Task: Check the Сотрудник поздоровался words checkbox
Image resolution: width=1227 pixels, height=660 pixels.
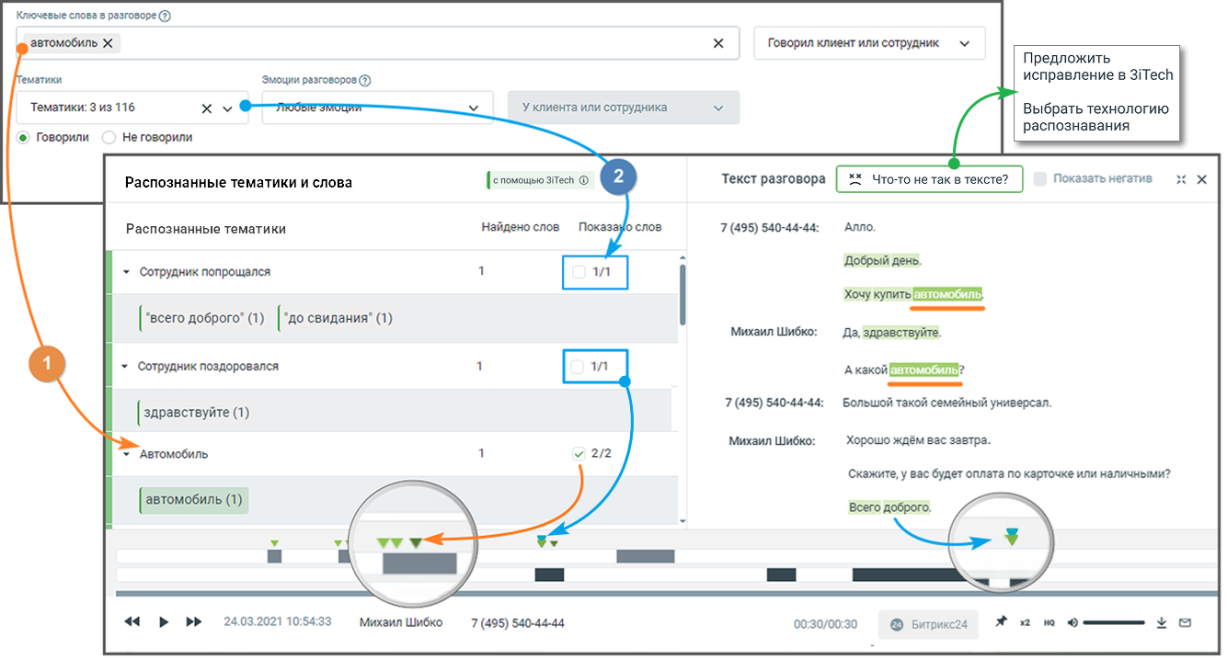Action: click(x=578, y=367)
